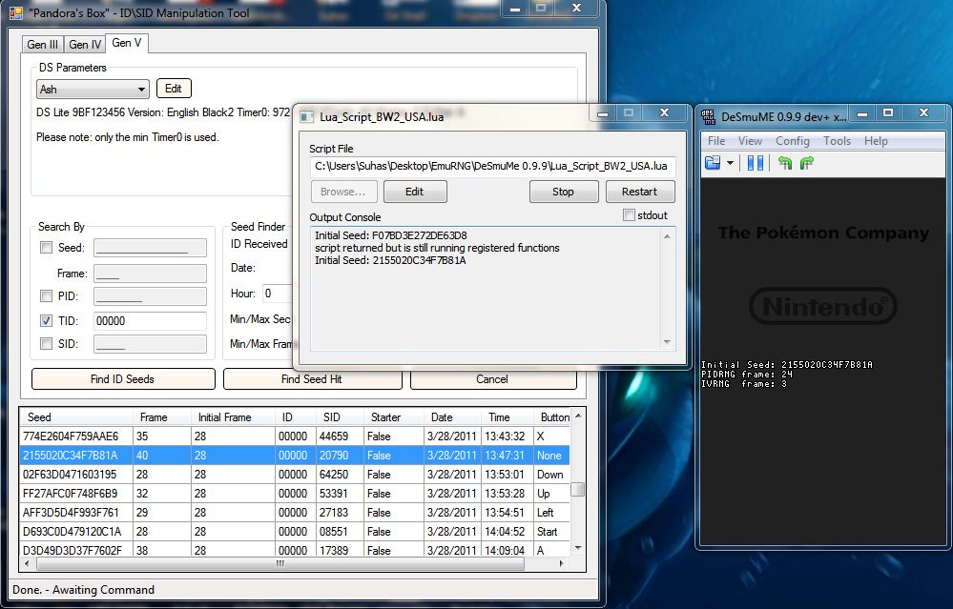Click the Hour input field showing 0
The image size is (953, 609).
[278, 294]
